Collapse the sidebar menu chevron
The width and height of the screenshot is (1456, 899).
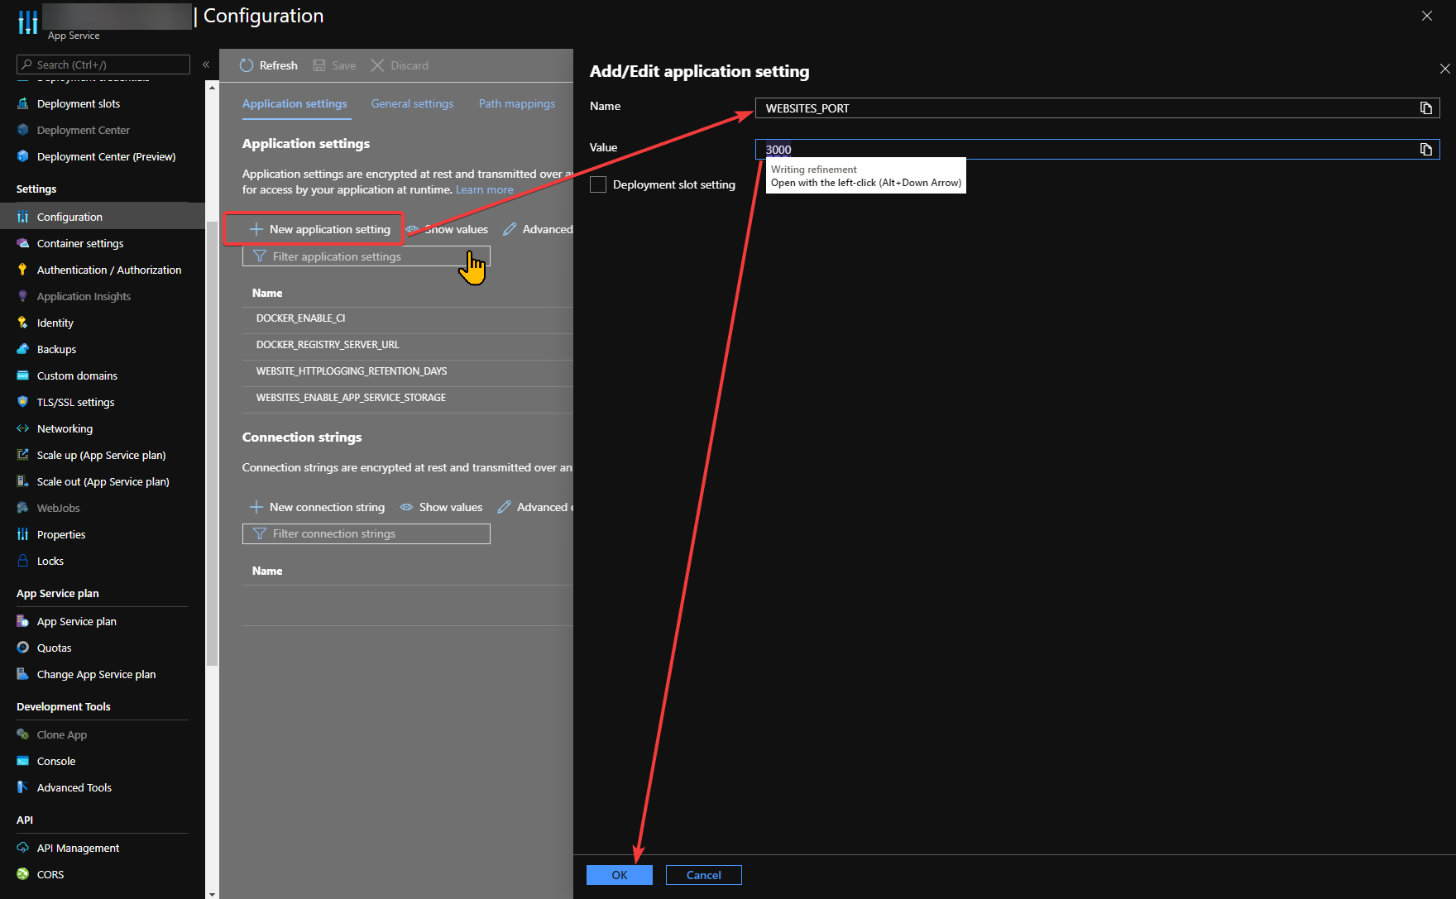pyautogui.click(x=206, y=65)
